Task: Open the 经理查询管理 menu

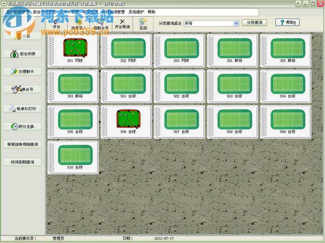Action: 113,12
